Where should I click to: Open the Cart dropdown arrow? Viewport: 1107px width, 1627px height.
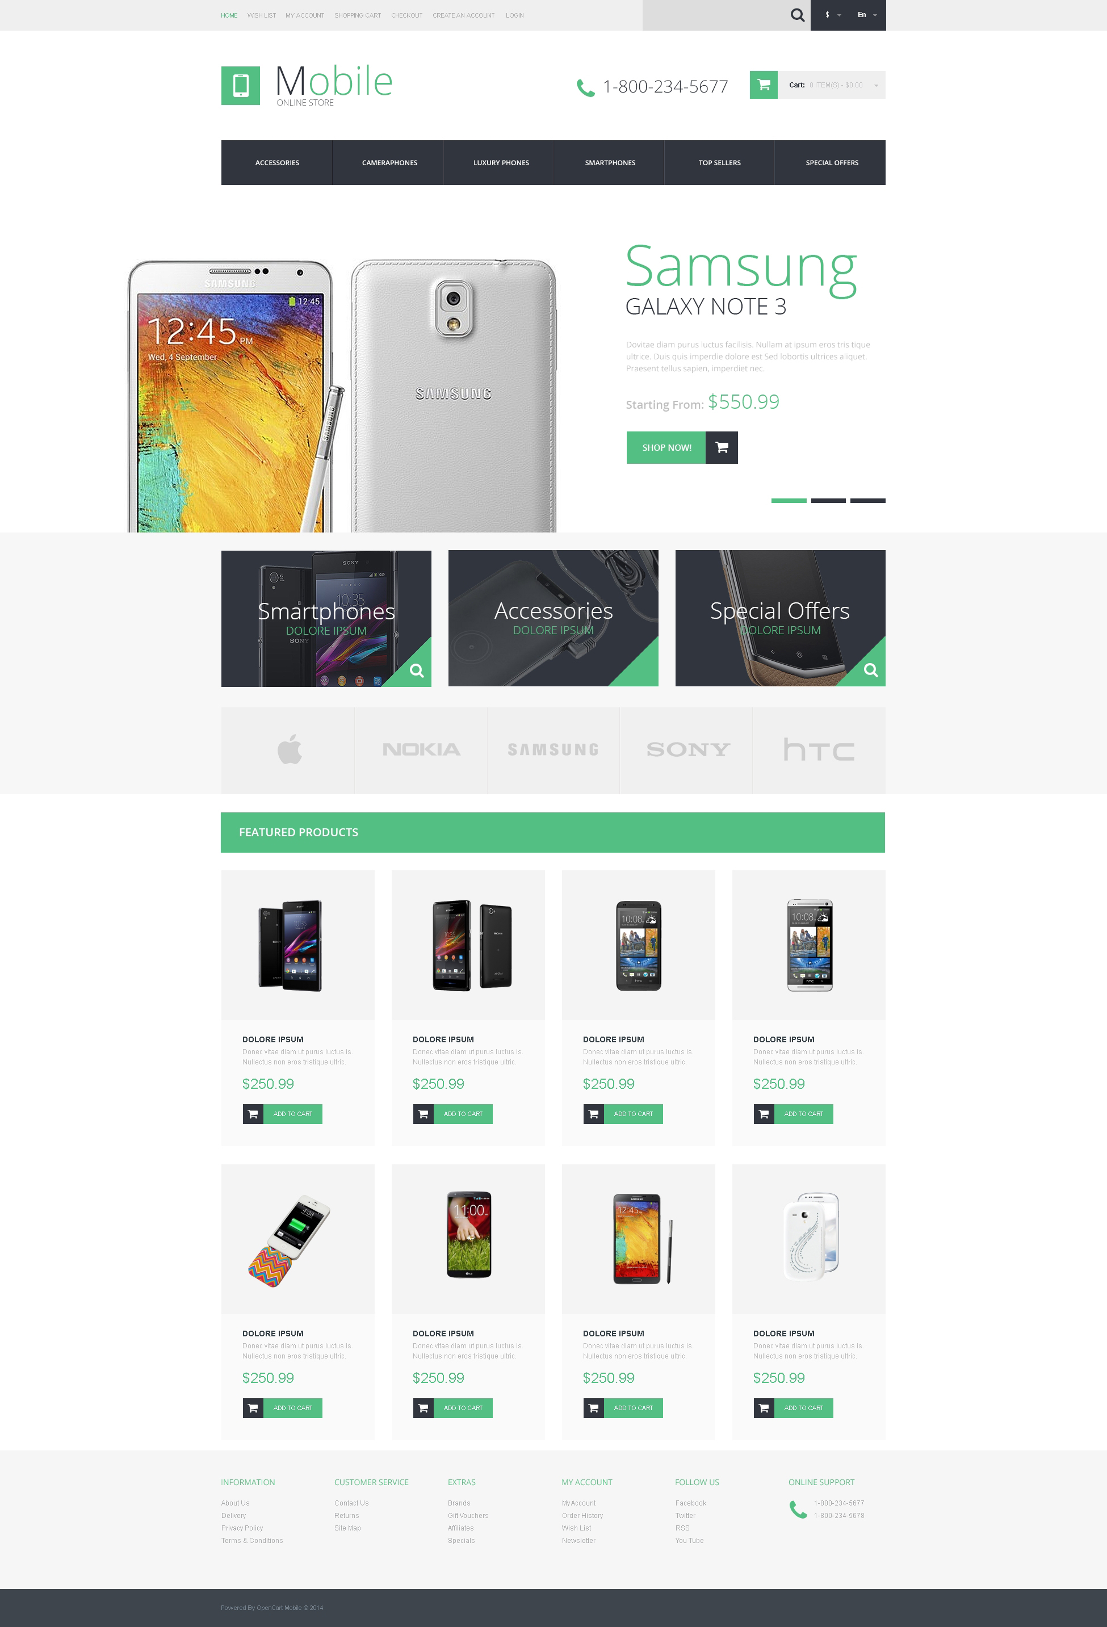tap(878, 85)
